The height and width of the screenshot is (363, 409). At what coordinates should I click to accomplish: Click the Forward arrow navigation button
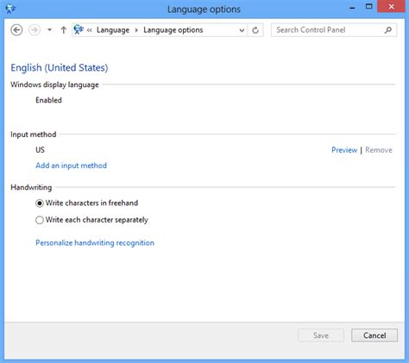[35, 30]
